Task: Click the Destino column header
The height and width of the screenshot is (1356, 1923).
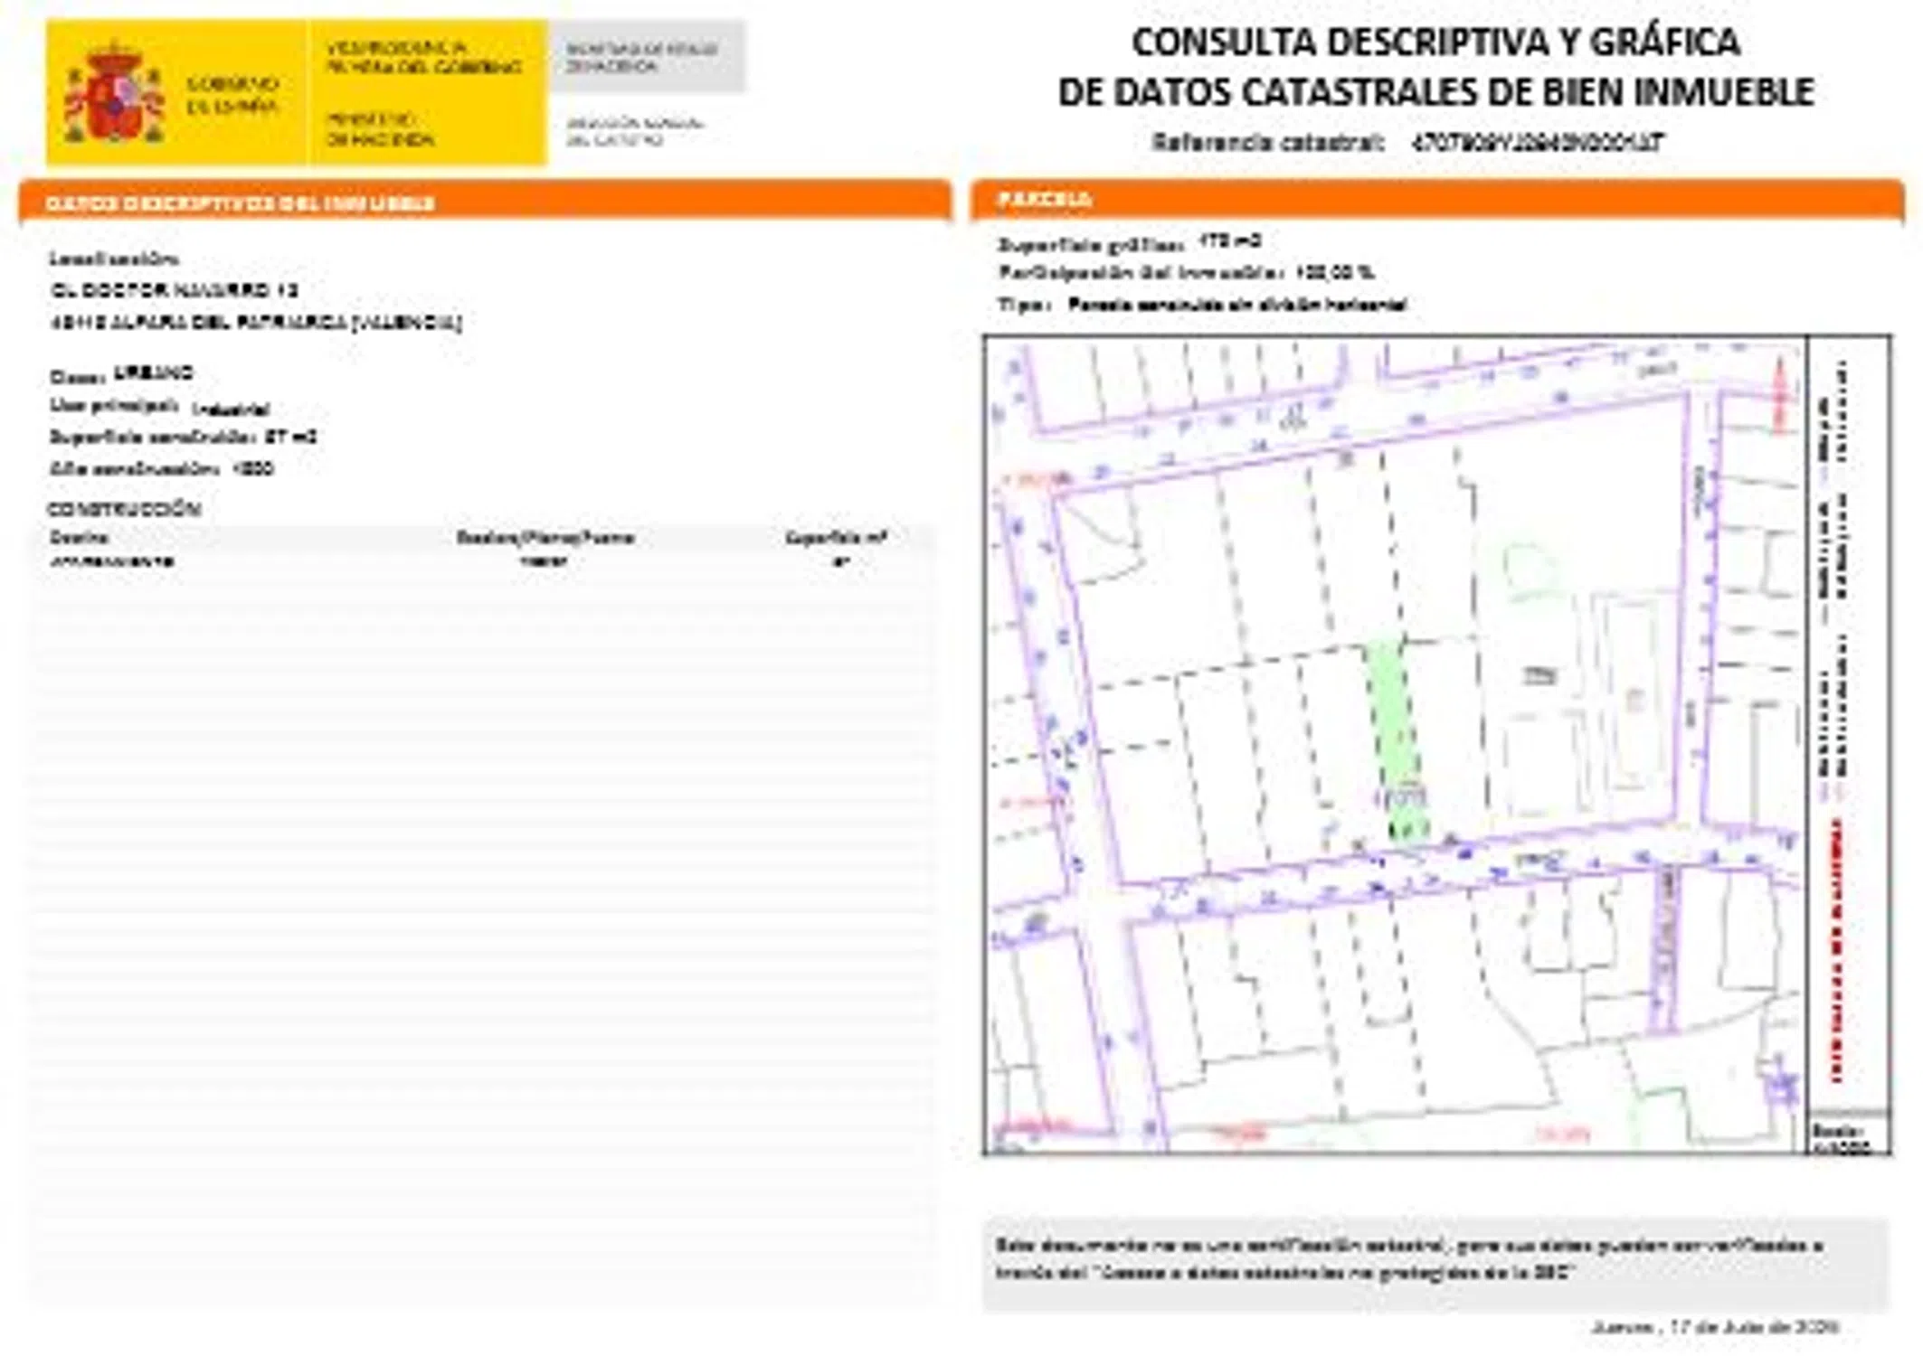Action: (x=80, y=538)
